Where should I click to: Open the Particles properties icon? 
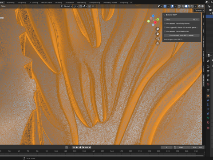208,105
